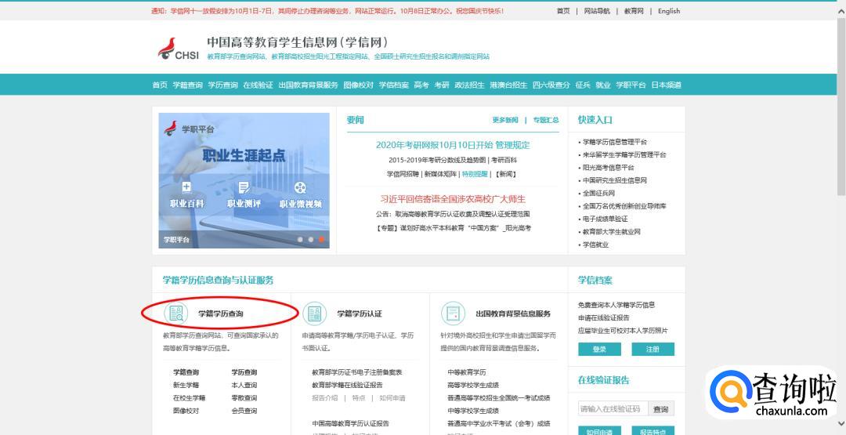The image size is (846, 435).
Task: Open 来华留学生学籍学历管理平台 quick link
Action: click(x=624, y=155)
